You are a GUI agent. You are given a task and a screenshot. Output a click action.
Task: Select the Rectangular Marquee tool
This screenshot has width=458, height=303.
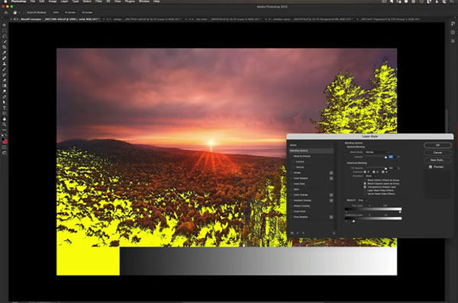click(4, 31)
